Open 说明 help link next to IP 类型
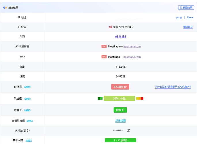The image size is (197, 144). coord(27,87)
